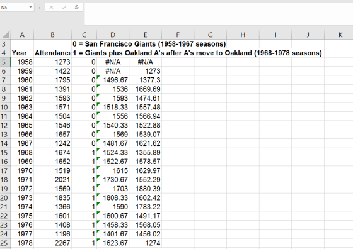Click attendance value 2267 for 1978
The height and width of the screenshot is (249, 353).
coord(52,243)
